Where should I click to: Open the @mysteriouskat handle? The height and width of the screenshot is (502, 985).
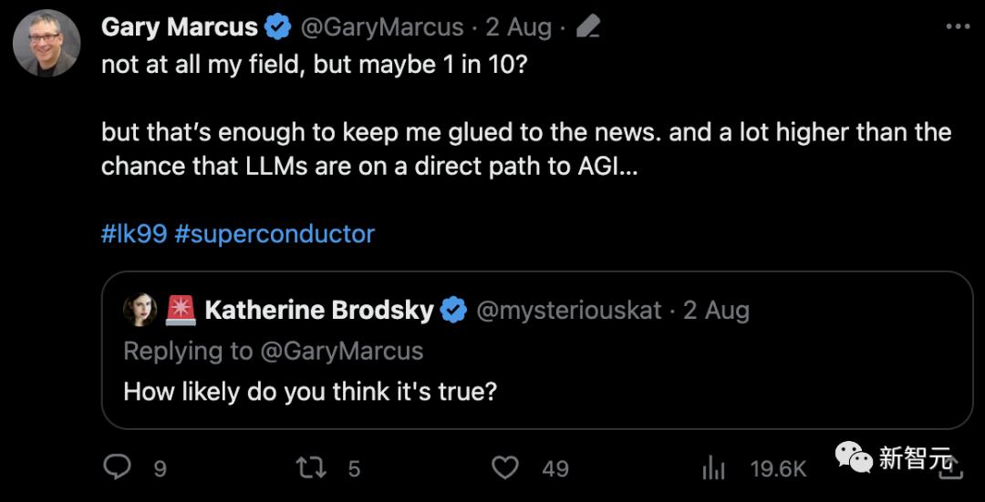click(569, 311)
